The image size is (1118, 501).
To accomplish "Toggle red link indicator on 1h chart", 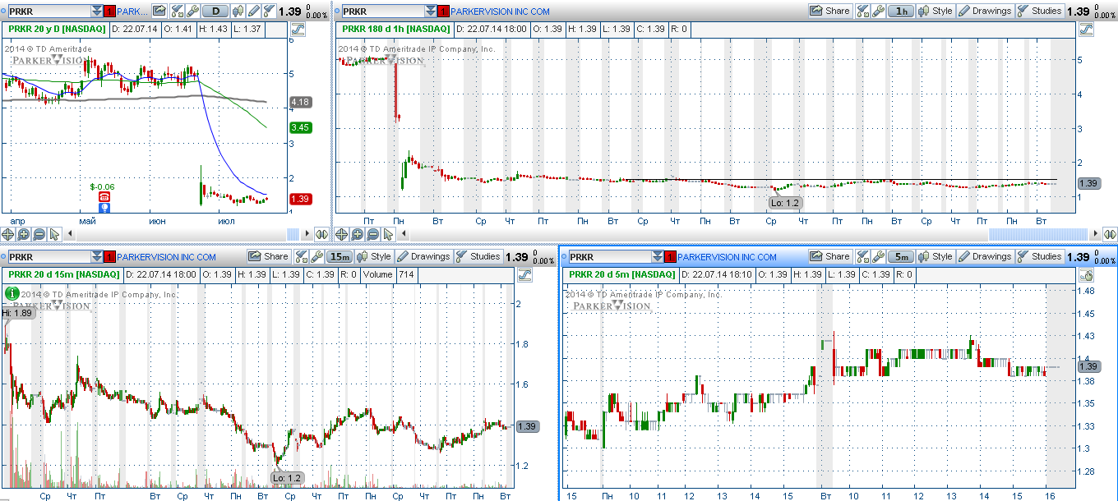I will point(444,11).
